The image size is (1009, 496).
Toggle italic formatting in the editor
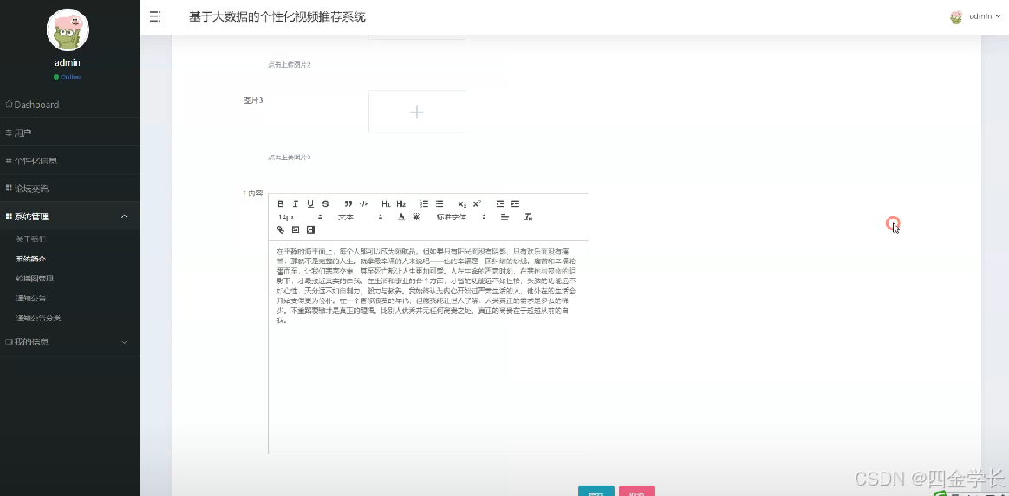coord(296,203)
